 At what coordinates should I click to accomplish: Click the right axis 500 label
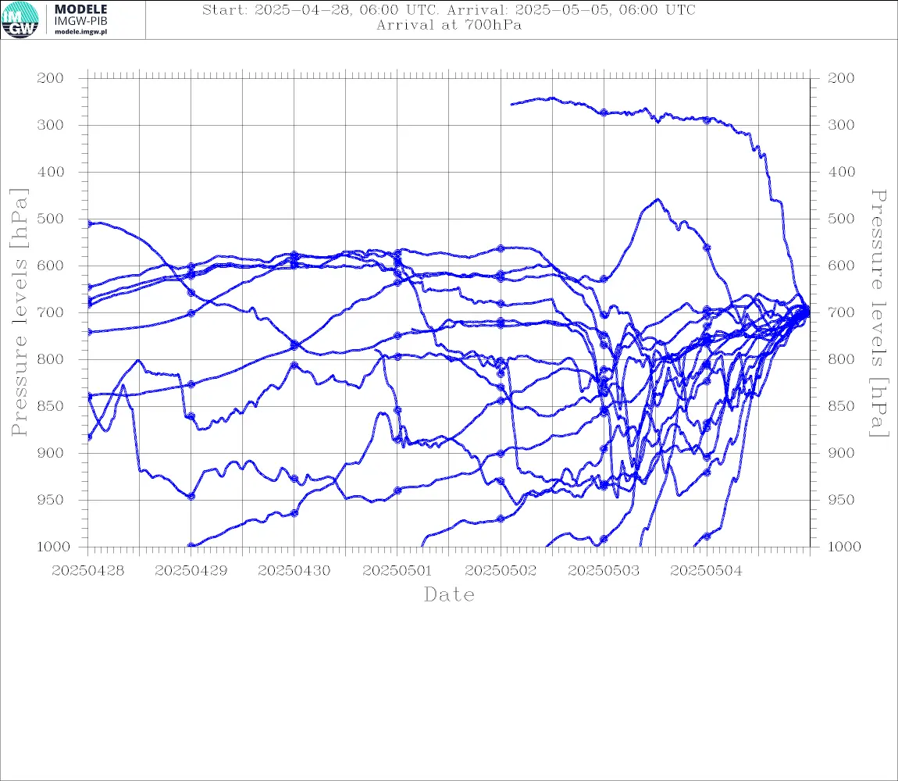click(x=841, y=219)
